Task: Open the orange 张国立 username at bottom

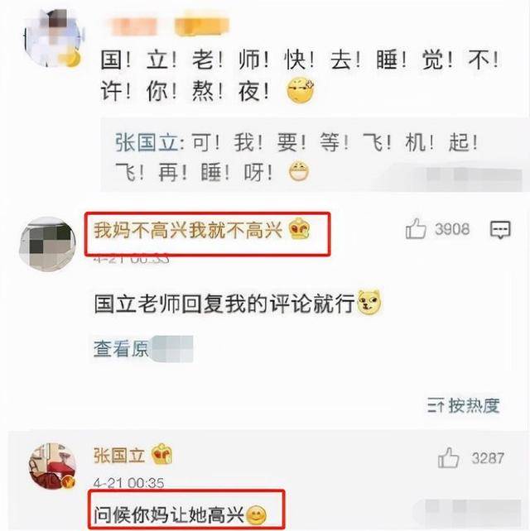Action: 119,455
